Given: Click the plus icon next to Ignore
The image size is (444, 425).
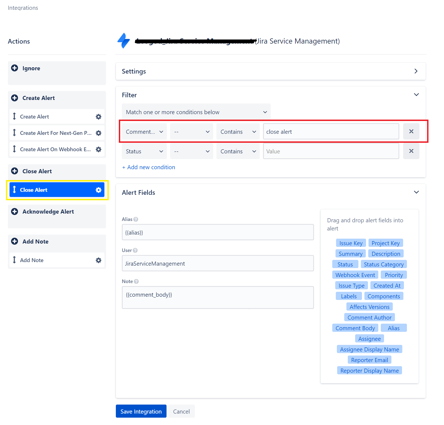Looking at the screenshot, I should click(15, 68).
